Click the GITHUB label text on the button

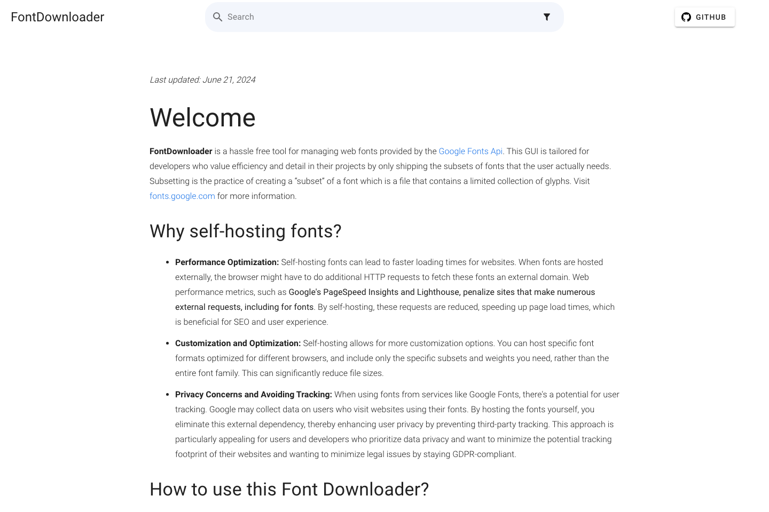[x=711, y=17]
